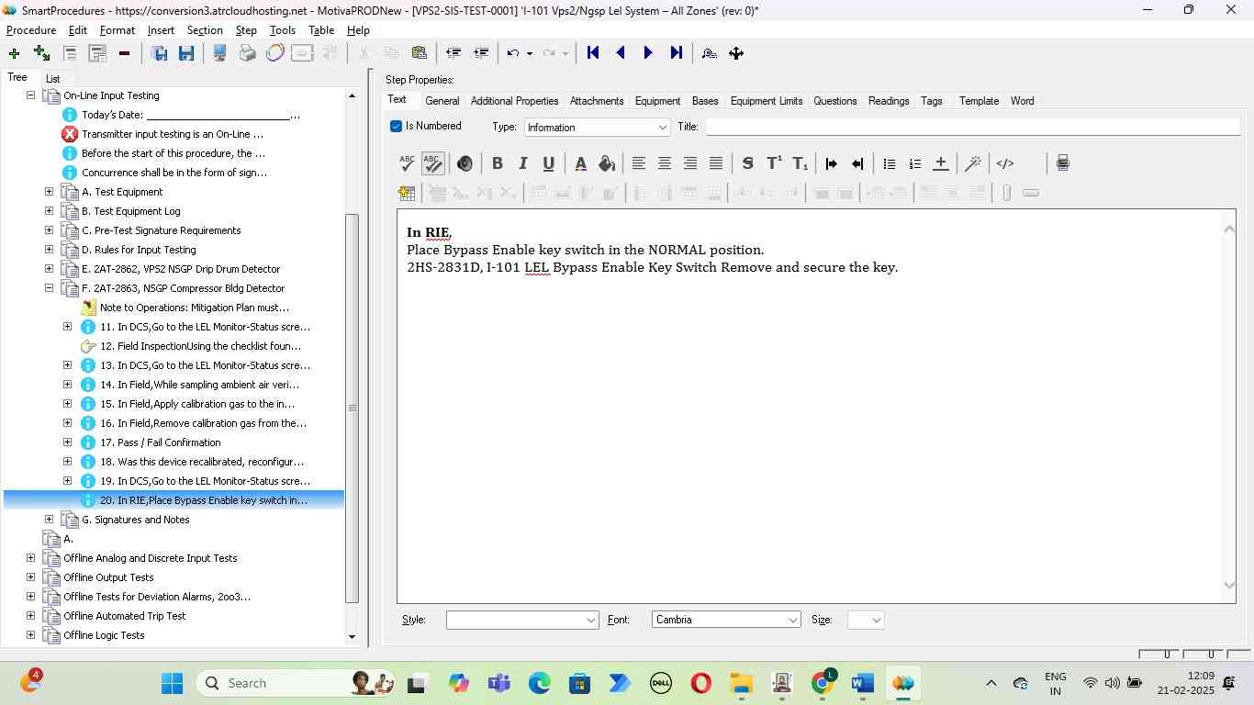
Task: Collapse F. 2AT-2863 NSGP Compressor Bldg Detector
Action: 49,288
